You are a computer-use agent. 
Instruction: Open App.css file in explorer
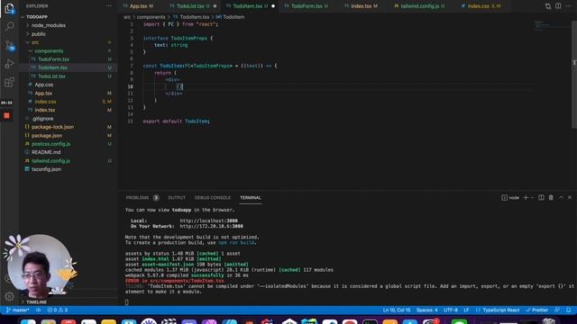tap(44, 85)
